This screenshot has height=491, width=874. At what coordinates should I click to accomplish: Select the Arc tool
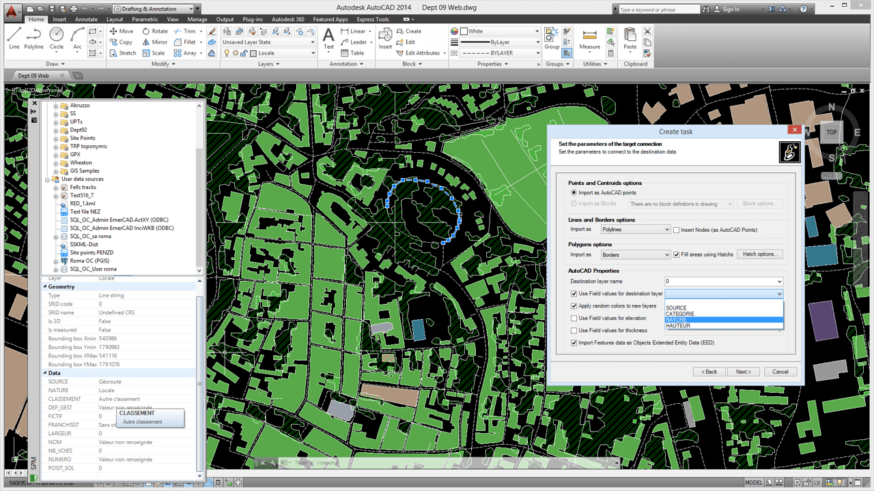click(77, 40)
